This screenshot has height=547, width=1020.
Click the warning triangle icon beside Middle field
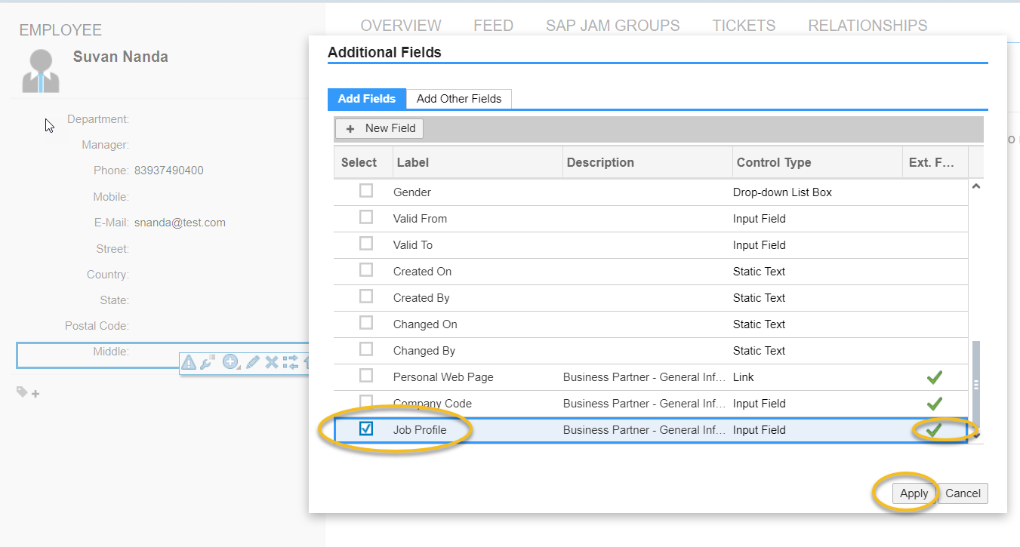[188, 362]
